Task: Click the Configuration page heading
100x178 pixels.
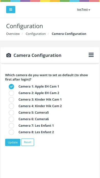Action: click(24, 26)
